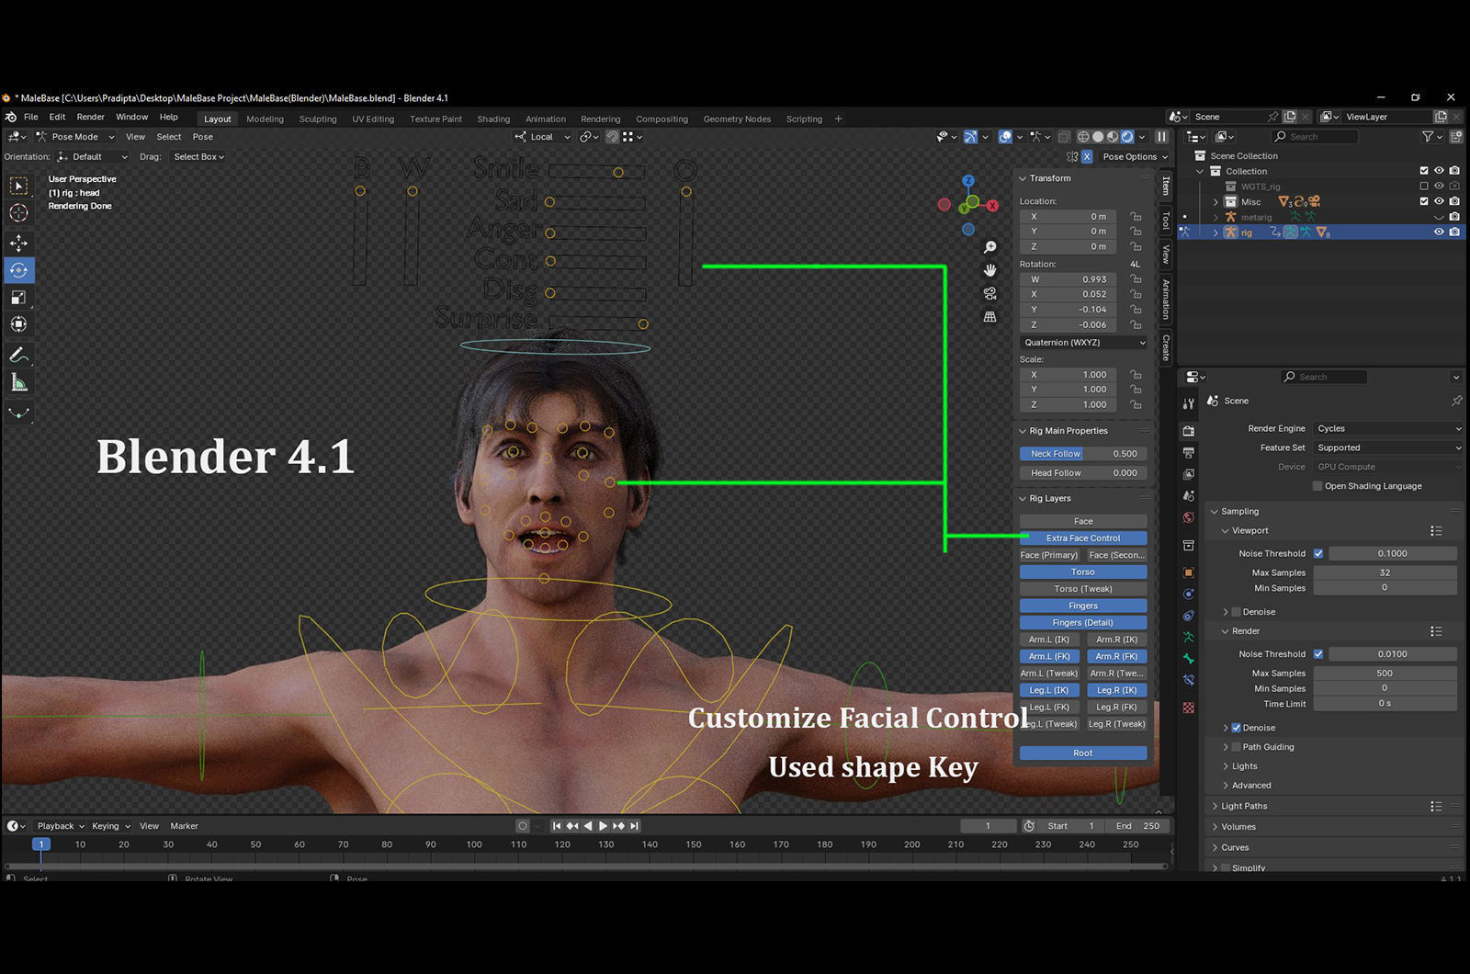Hide the rig object eye icon

click(1439, 232)
